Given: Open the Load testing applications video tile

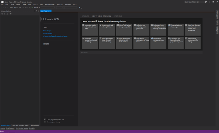Looking at the screenshot, I should click(x=141, y=43).
